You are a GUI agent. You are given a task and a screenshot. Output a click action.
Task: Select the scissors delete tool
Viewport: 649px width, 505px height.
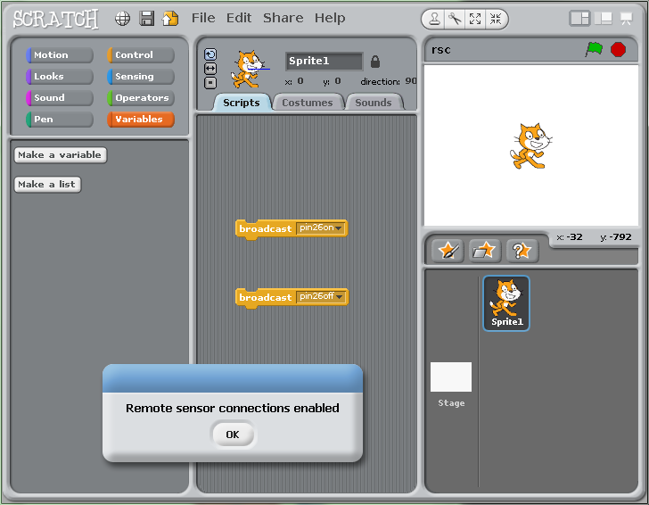pyautogui.click(x=455, y=19)
